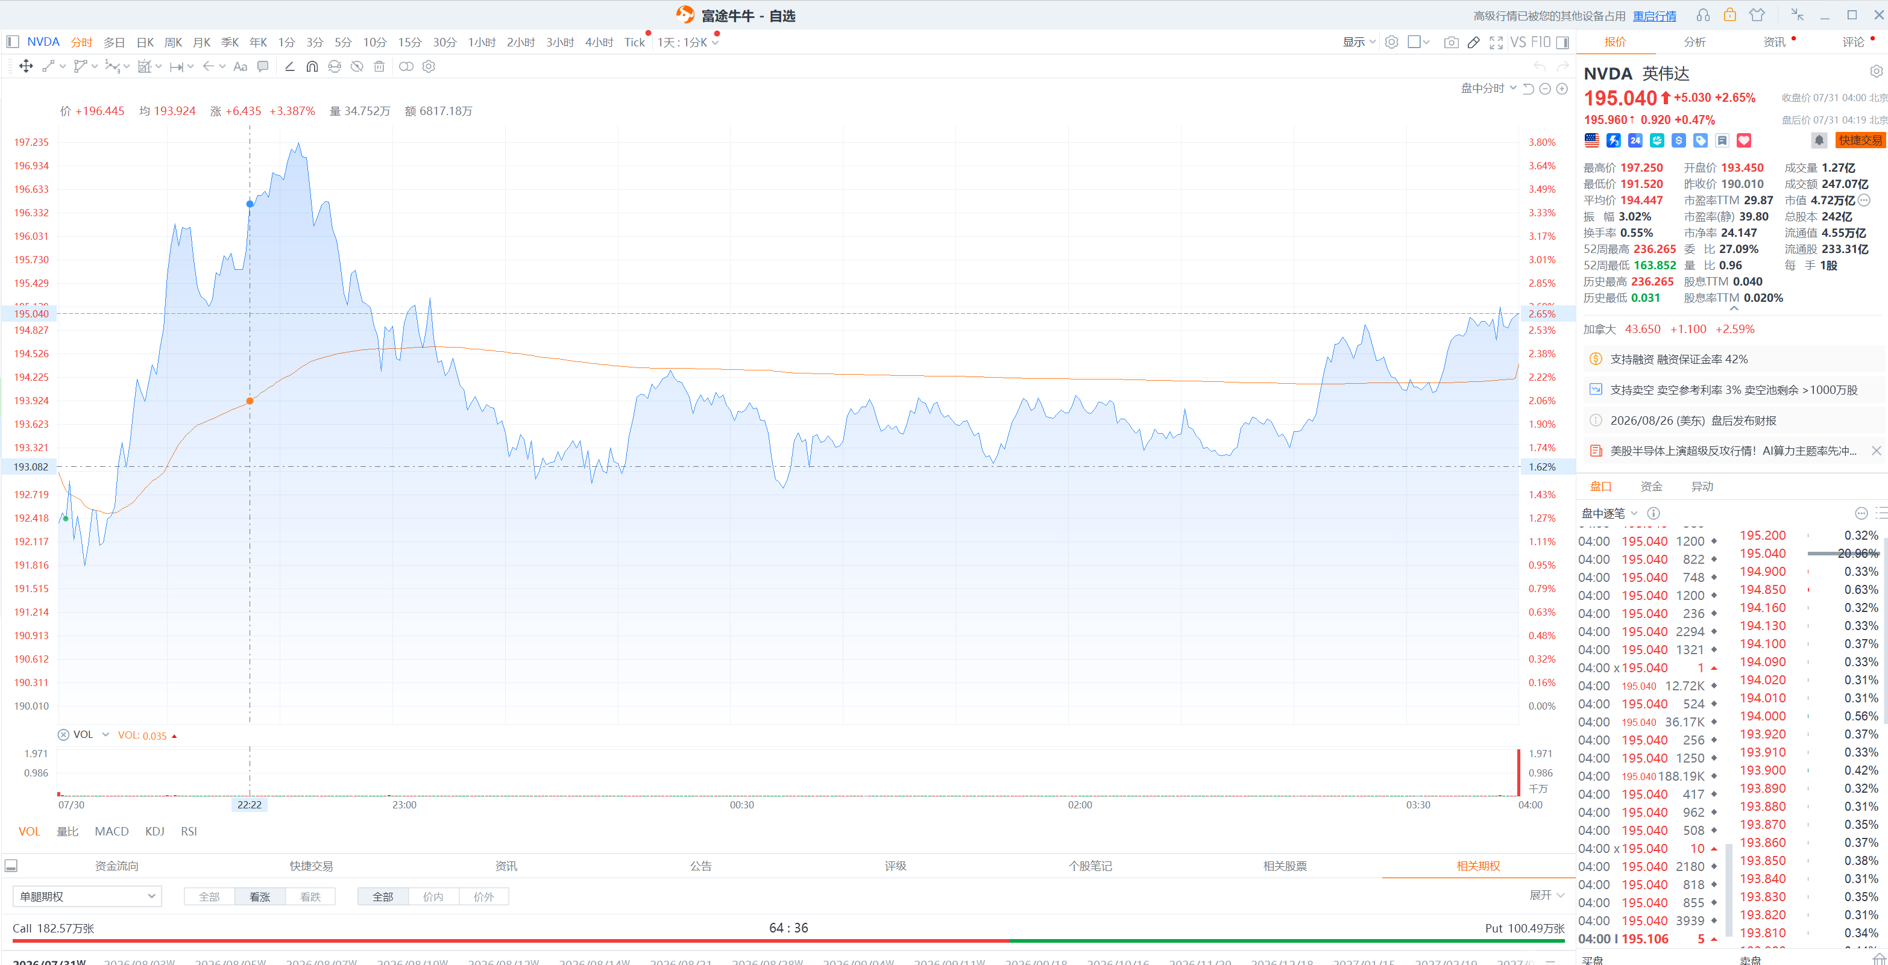Zoom in the chart with plus circle

click(1562, 89)
